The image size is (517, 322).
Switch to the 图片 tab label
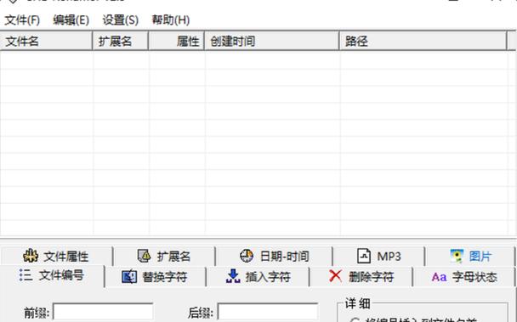[x=480, y=257]
